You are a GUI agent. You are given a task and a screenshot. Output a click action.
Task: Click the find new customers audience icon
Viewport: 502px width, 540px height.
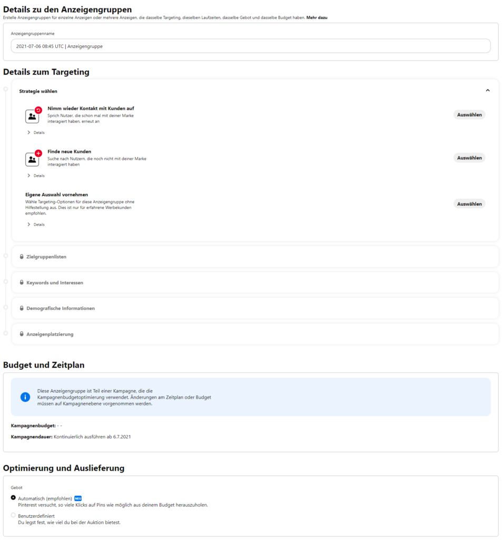33,159
